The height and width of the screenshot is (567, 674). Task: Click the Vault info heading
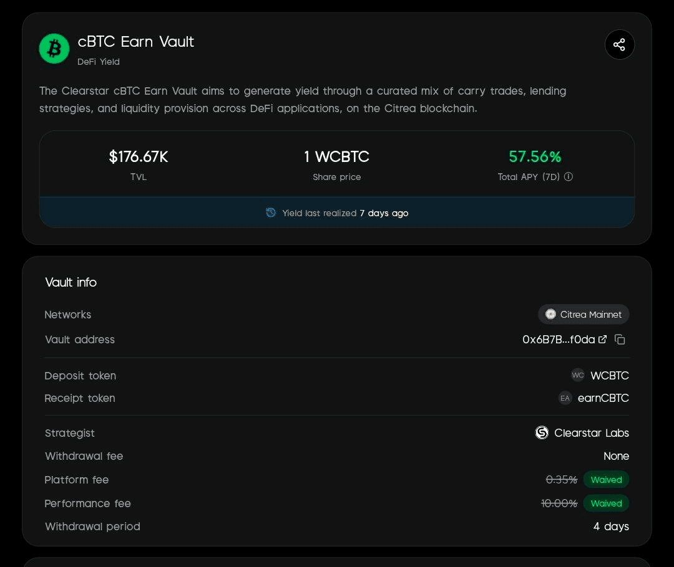coord(71,282)
